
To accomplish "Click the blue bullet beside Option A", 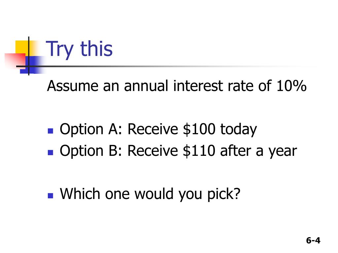I will pos(51,131).
